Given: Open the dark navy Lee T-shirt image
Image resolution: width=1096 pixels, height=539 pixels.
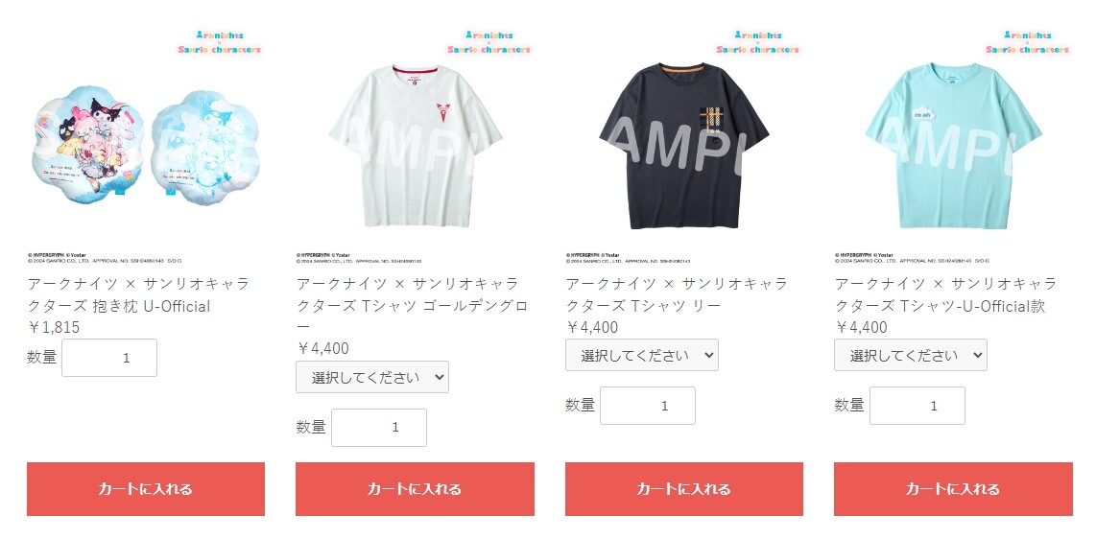Looking at the screenshot, I should [x=683, y=145].
